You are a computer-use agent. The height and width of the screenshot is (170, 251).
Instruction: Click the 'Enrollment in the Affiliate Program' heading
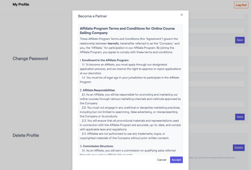point(105,60)
